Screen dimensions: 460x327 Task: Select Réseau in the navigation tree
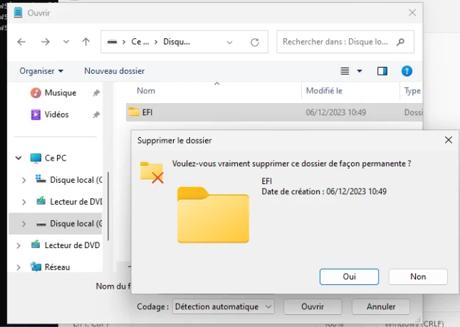point(57,267)
